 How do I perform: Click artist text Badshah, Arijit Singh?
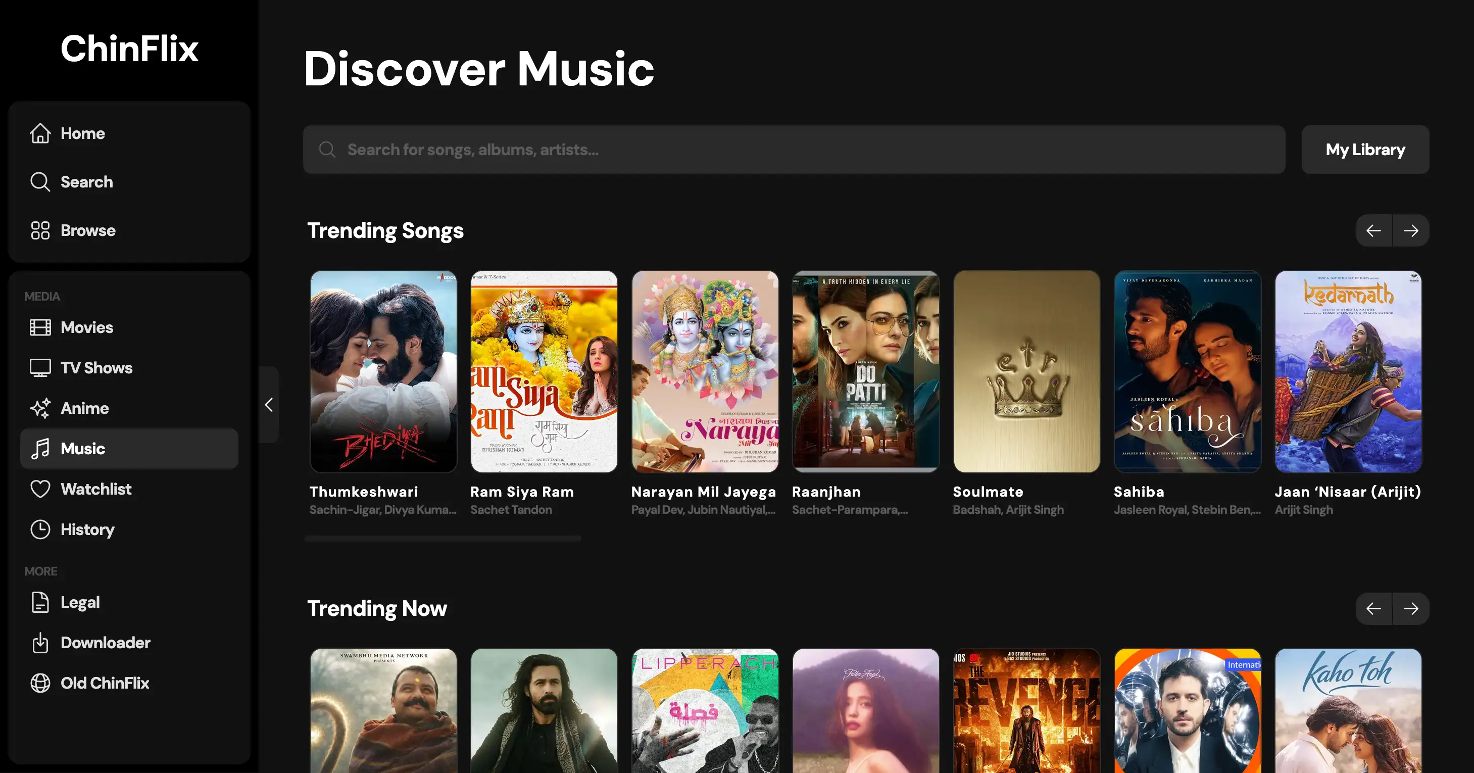tap(1008, 510)
